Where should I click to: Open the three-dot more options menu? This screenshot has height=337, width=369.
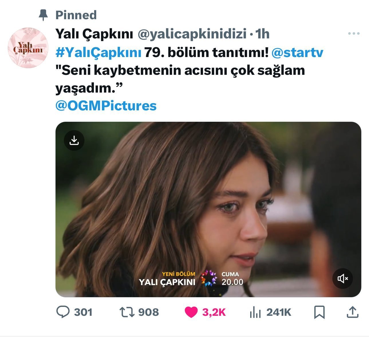[354, 34]
